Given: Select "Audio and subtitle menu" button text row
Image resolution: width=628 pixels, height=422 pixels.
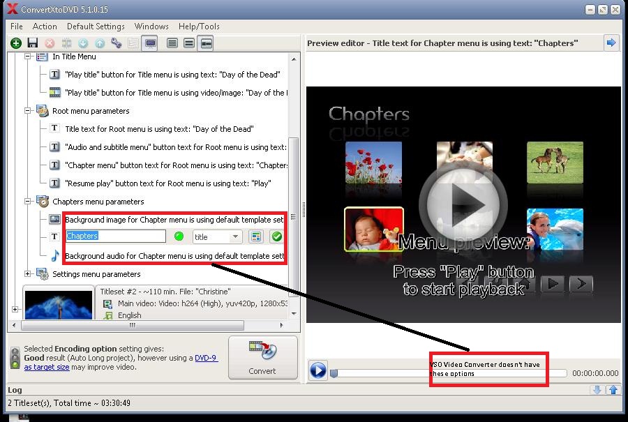Looking at the screenshot, I should (176, 147).
